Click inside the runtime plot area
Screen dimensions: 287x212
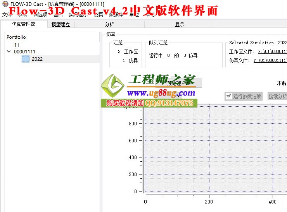215,149
